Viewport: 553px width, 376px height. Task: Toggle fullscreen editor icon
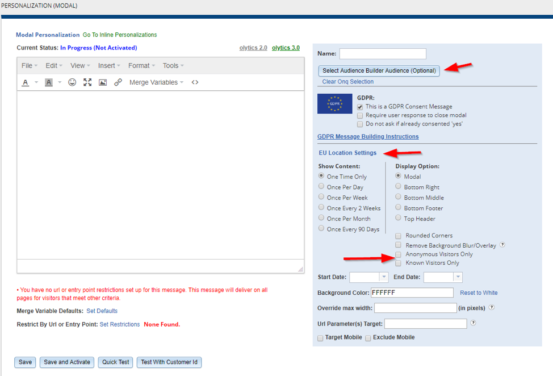tap(87, 82)
